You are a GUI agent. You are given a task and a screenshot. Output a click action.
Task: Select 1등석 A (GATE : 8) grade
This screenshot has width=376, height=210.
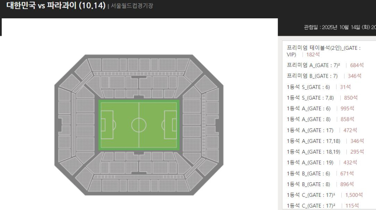click(308, 119)
